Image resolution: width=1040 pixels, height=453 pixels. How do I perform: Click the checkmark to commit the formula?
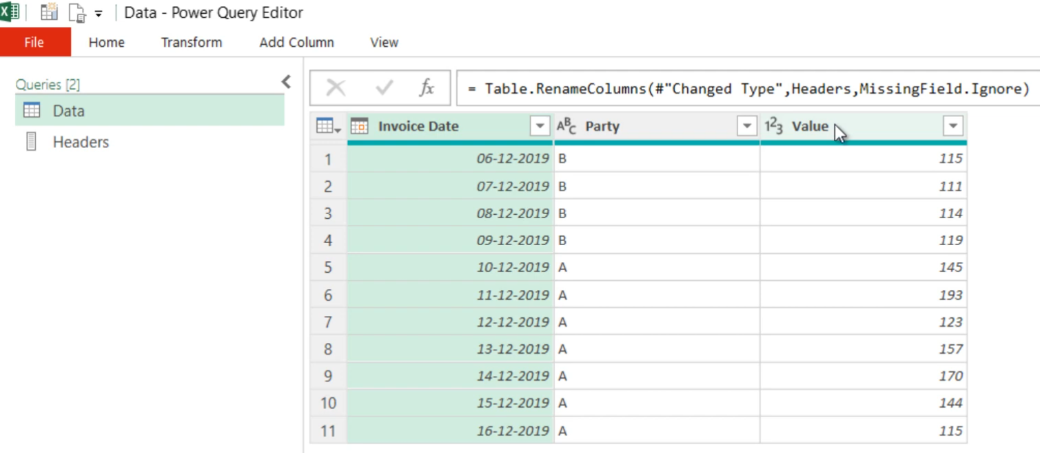click(383, 88)
